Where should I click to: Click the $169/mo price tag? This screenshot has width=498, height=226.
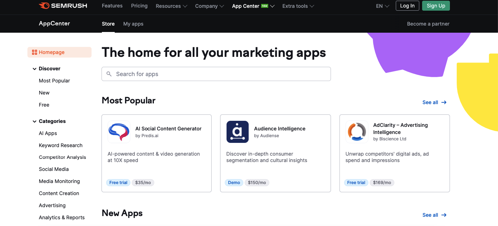click(382, 183)
